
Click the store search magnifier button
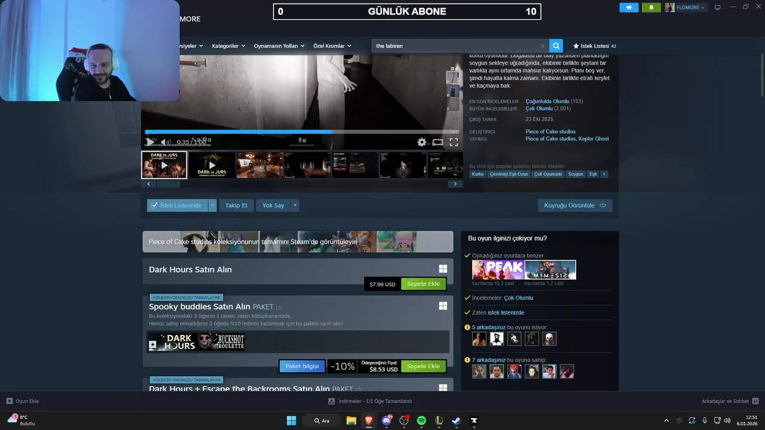tap(556, 46)
